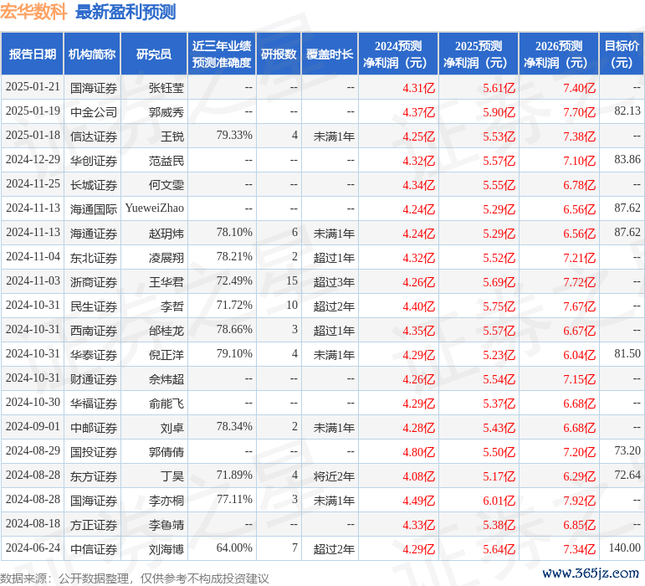Image resolution: width=645 pixels, height=586 pixels.
Task: Click institution 西南证券
Action: tap(94, 331)
